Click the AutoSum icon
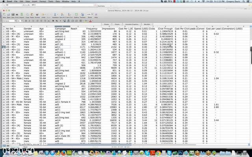 tap(55, 15)
